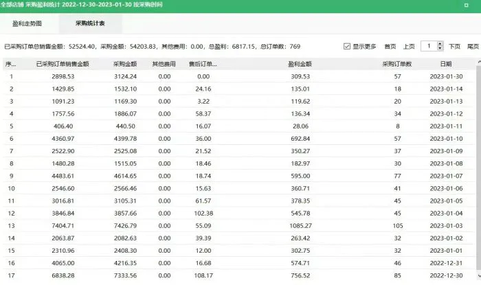Go to 首页 first page

(x=390, y=47)
